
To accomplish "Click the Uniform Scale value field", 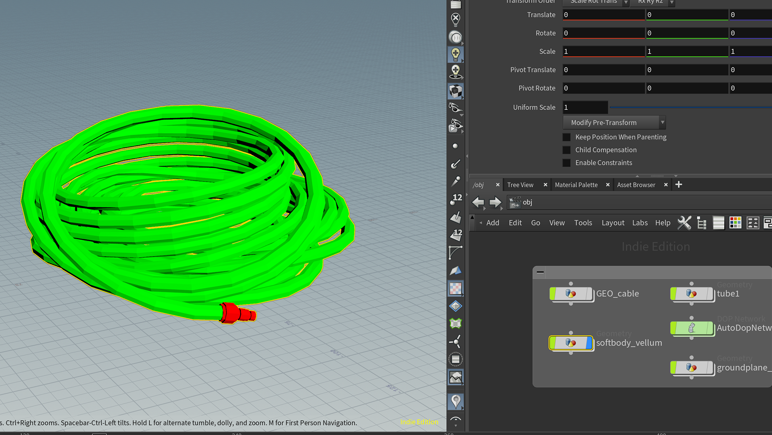I will click(585, 107).
